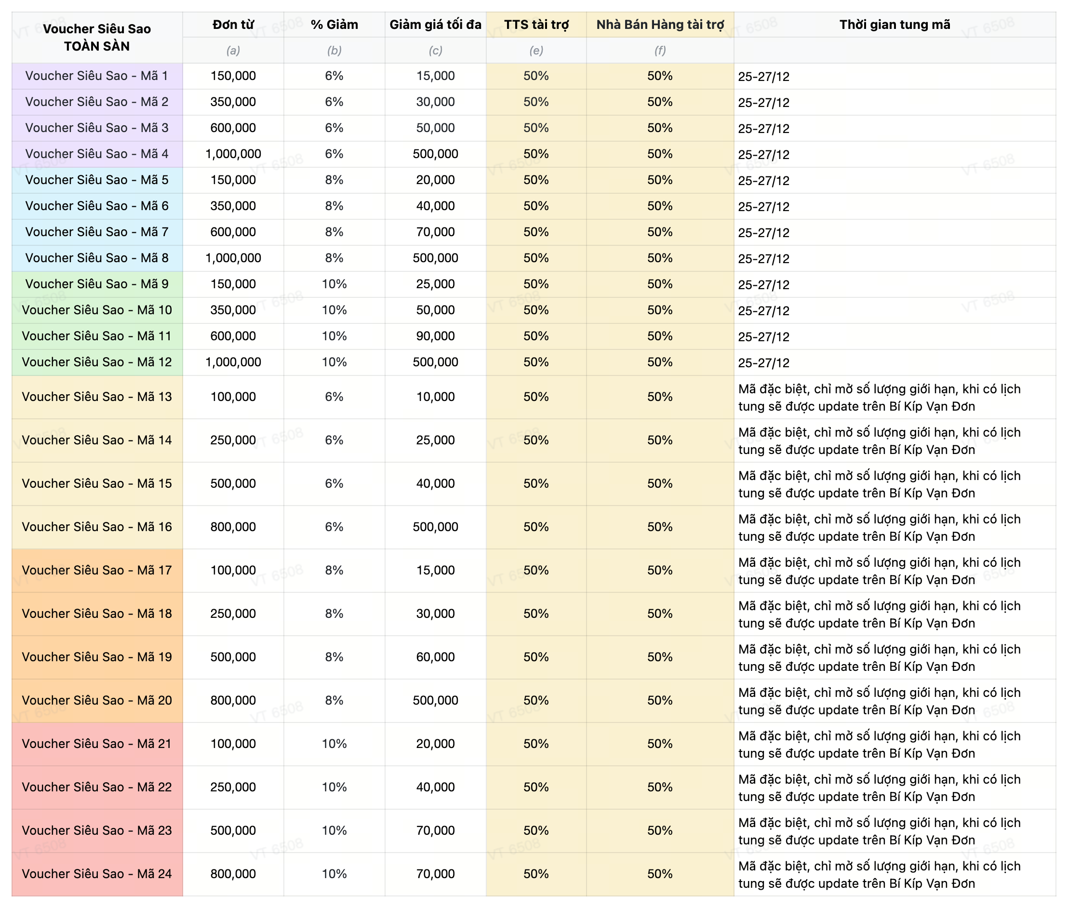This screenshot has width=1068, height=908.
Task: Click the 'Voucher Siêu Sao - Mã 17' orange cell
Action: click(x=97, y=570)
